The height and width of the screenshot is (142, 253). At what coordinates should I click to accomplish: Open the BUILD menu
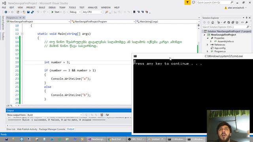coord(42,7)
